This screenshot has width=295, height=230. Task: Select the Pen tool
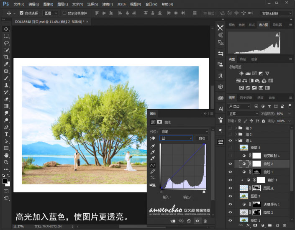coord(6,127)
